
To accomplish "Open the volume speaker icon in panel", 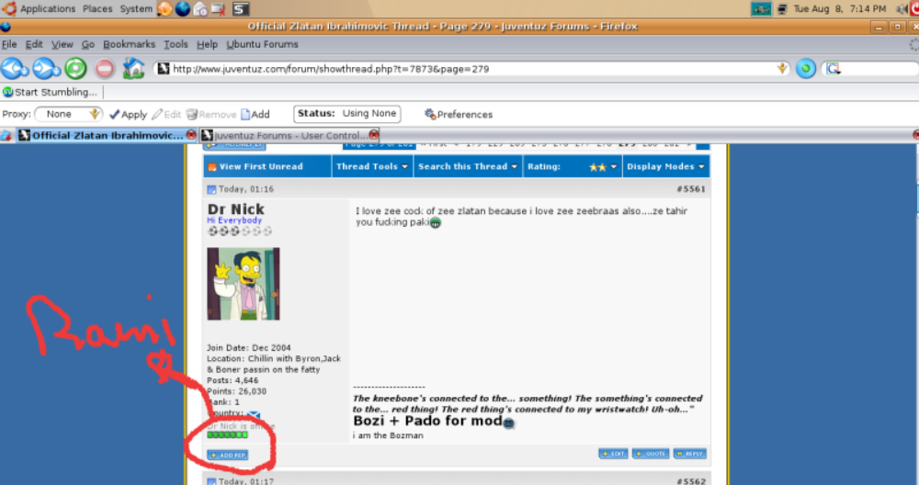I will pos(902,9).
